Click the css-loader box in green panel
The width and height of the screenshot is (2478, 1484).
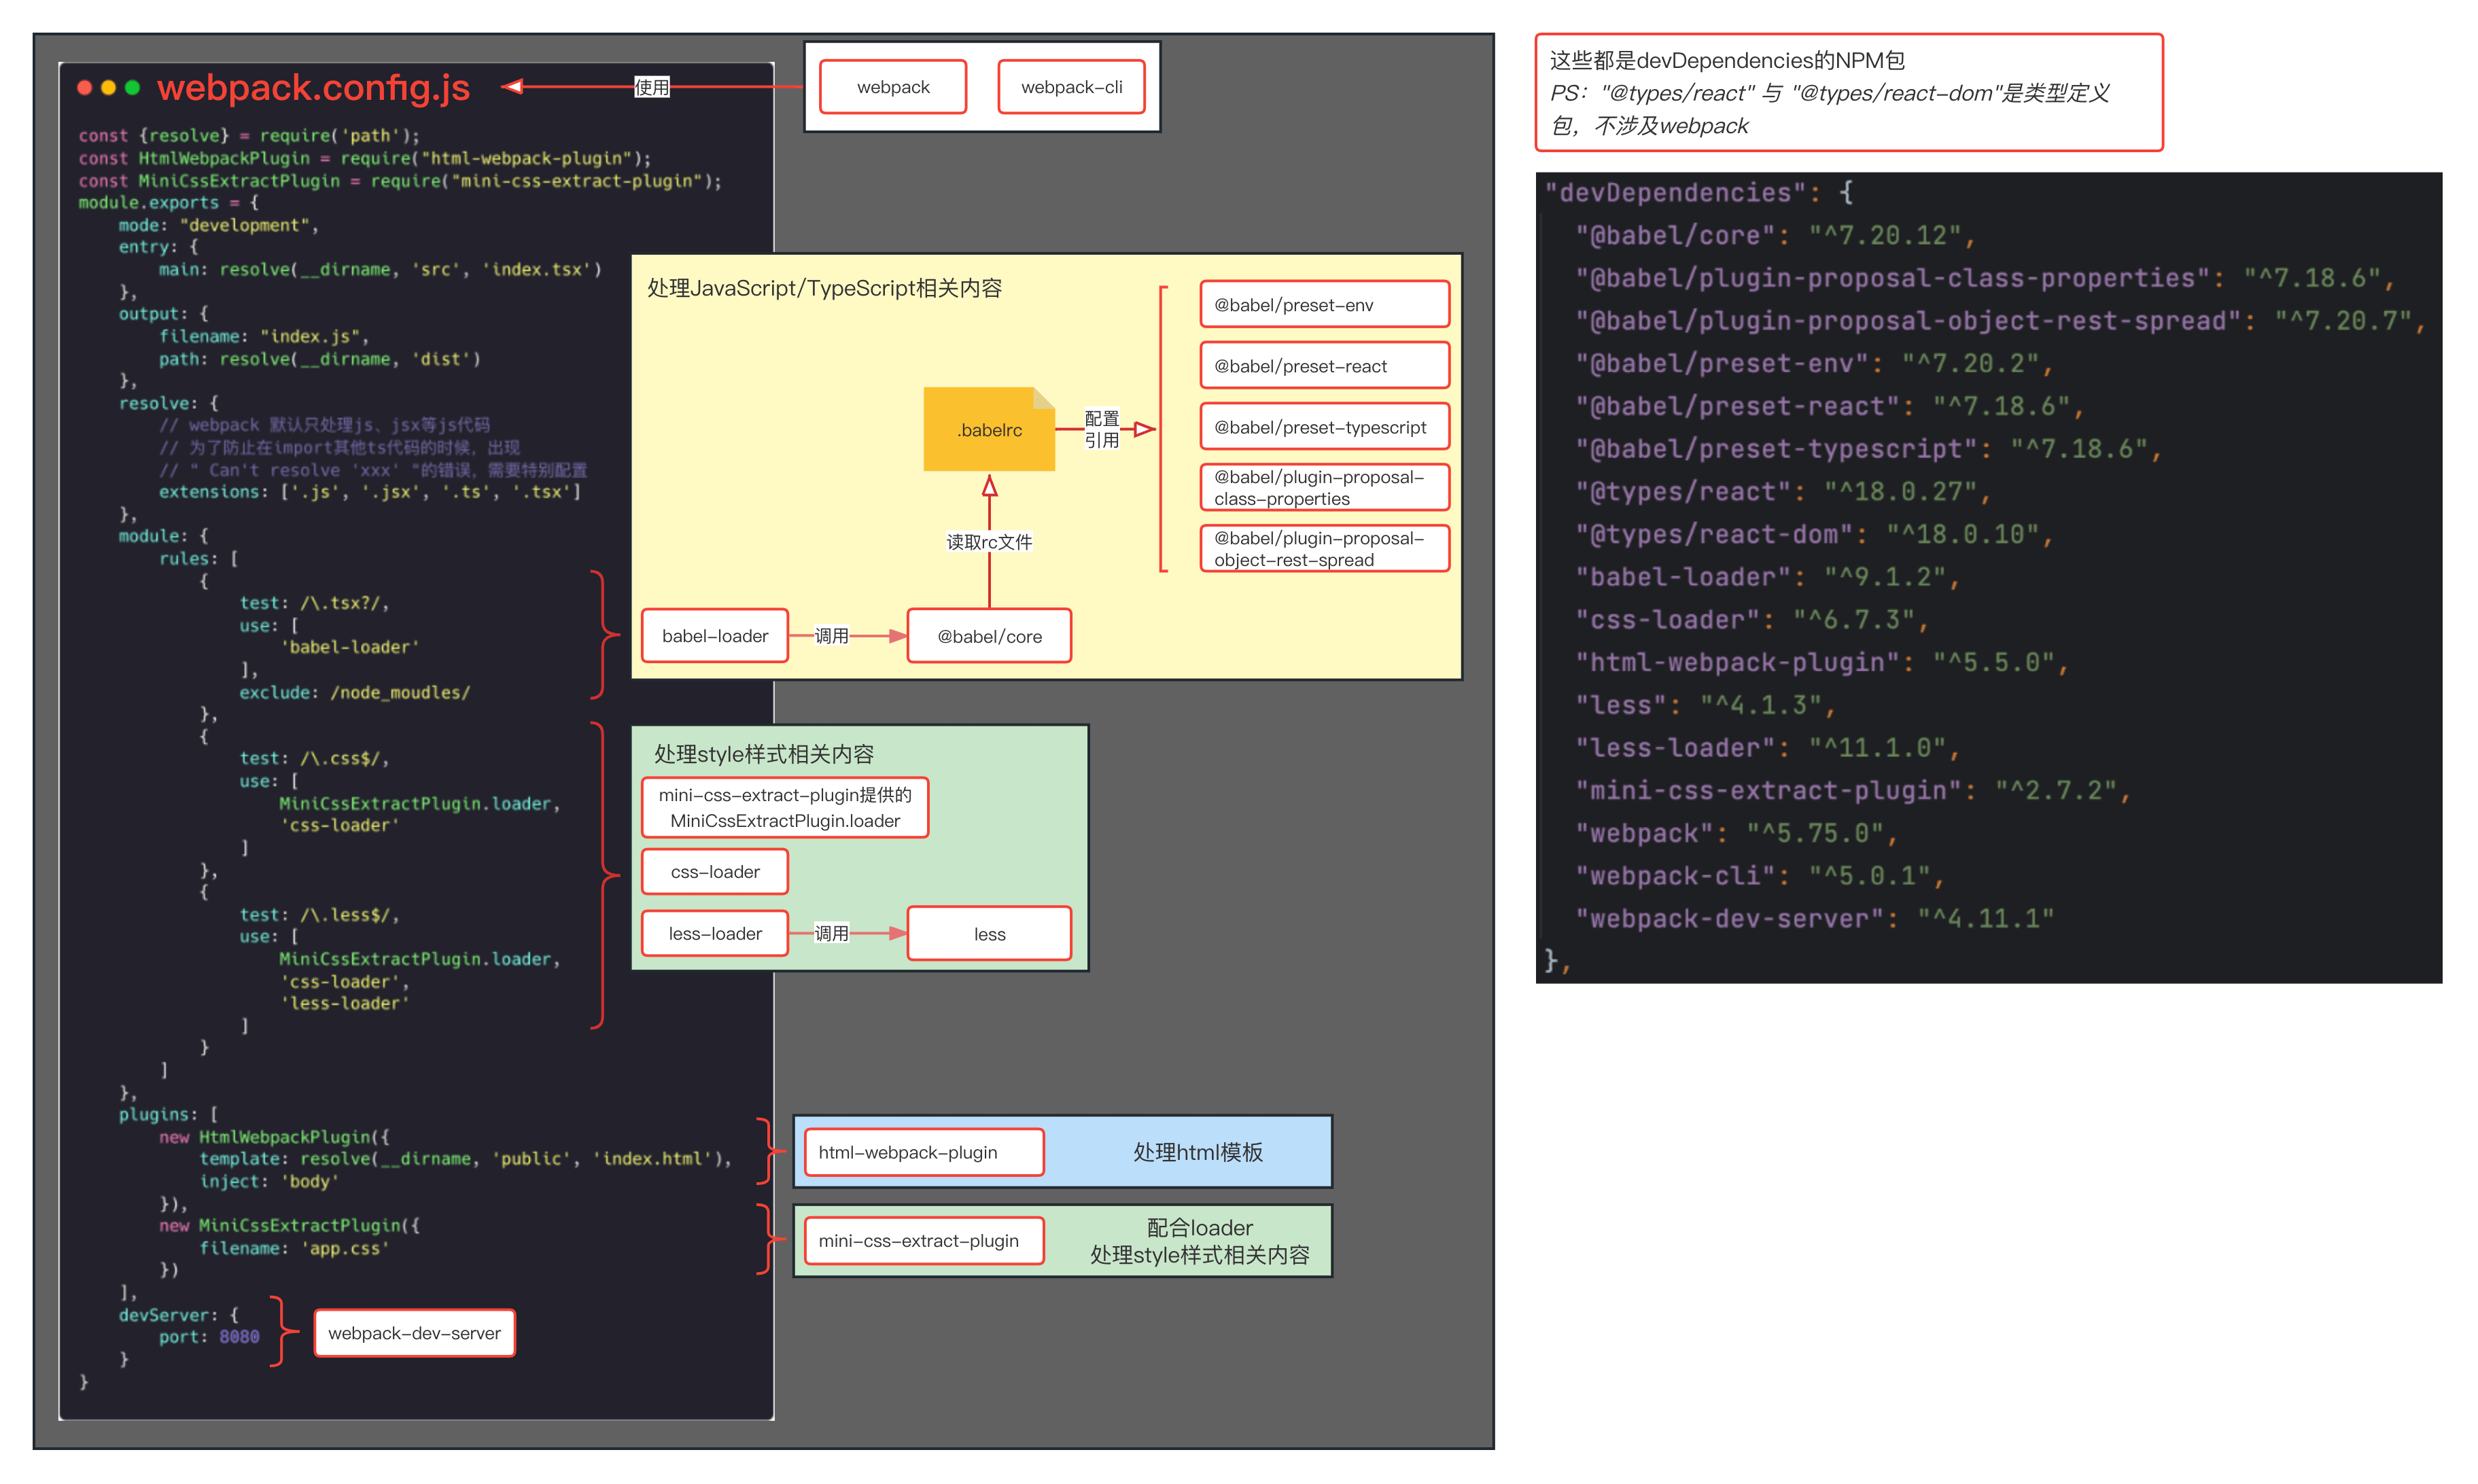click(x=715, y=872)
